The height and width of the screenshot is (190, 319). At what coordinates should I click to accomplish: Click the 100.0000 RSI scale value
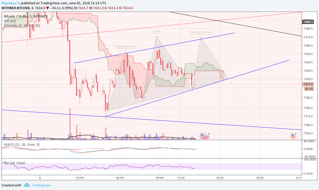309,160
